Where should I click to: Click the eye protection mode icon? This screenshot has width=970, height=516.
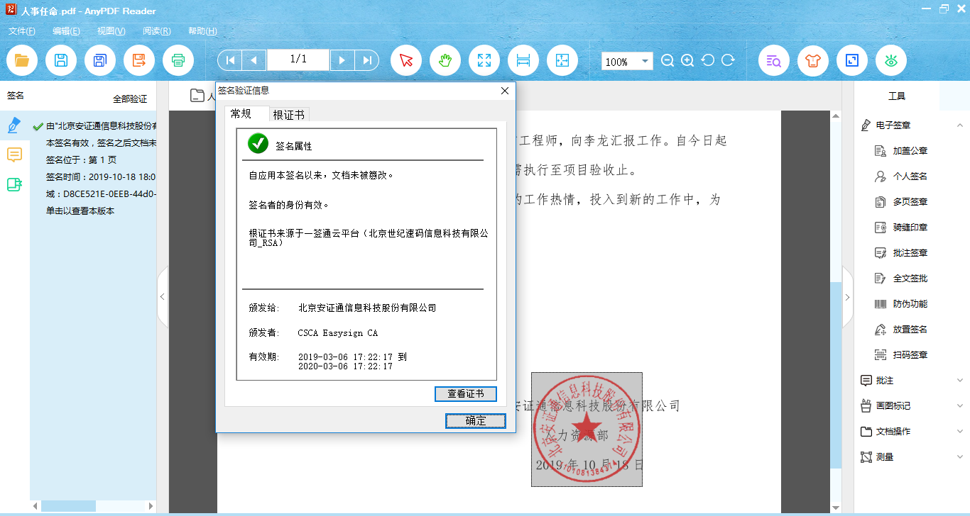[890, 60]
